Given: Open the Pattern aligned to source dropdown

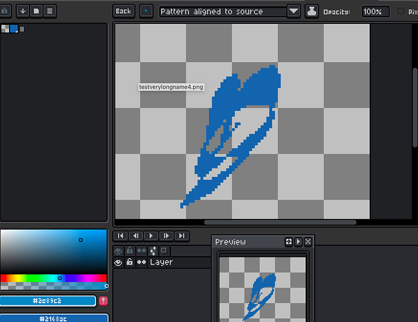Looking at the screenshot, I should point(294,11).
